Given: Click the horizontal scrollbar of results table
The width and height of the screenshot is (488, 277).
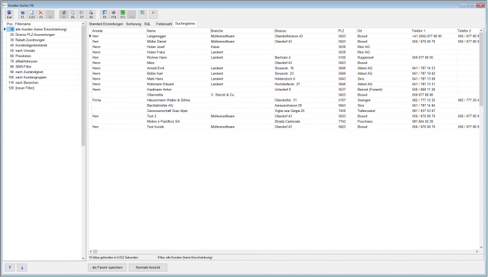Looking at the screenshot, I should 284,251.
